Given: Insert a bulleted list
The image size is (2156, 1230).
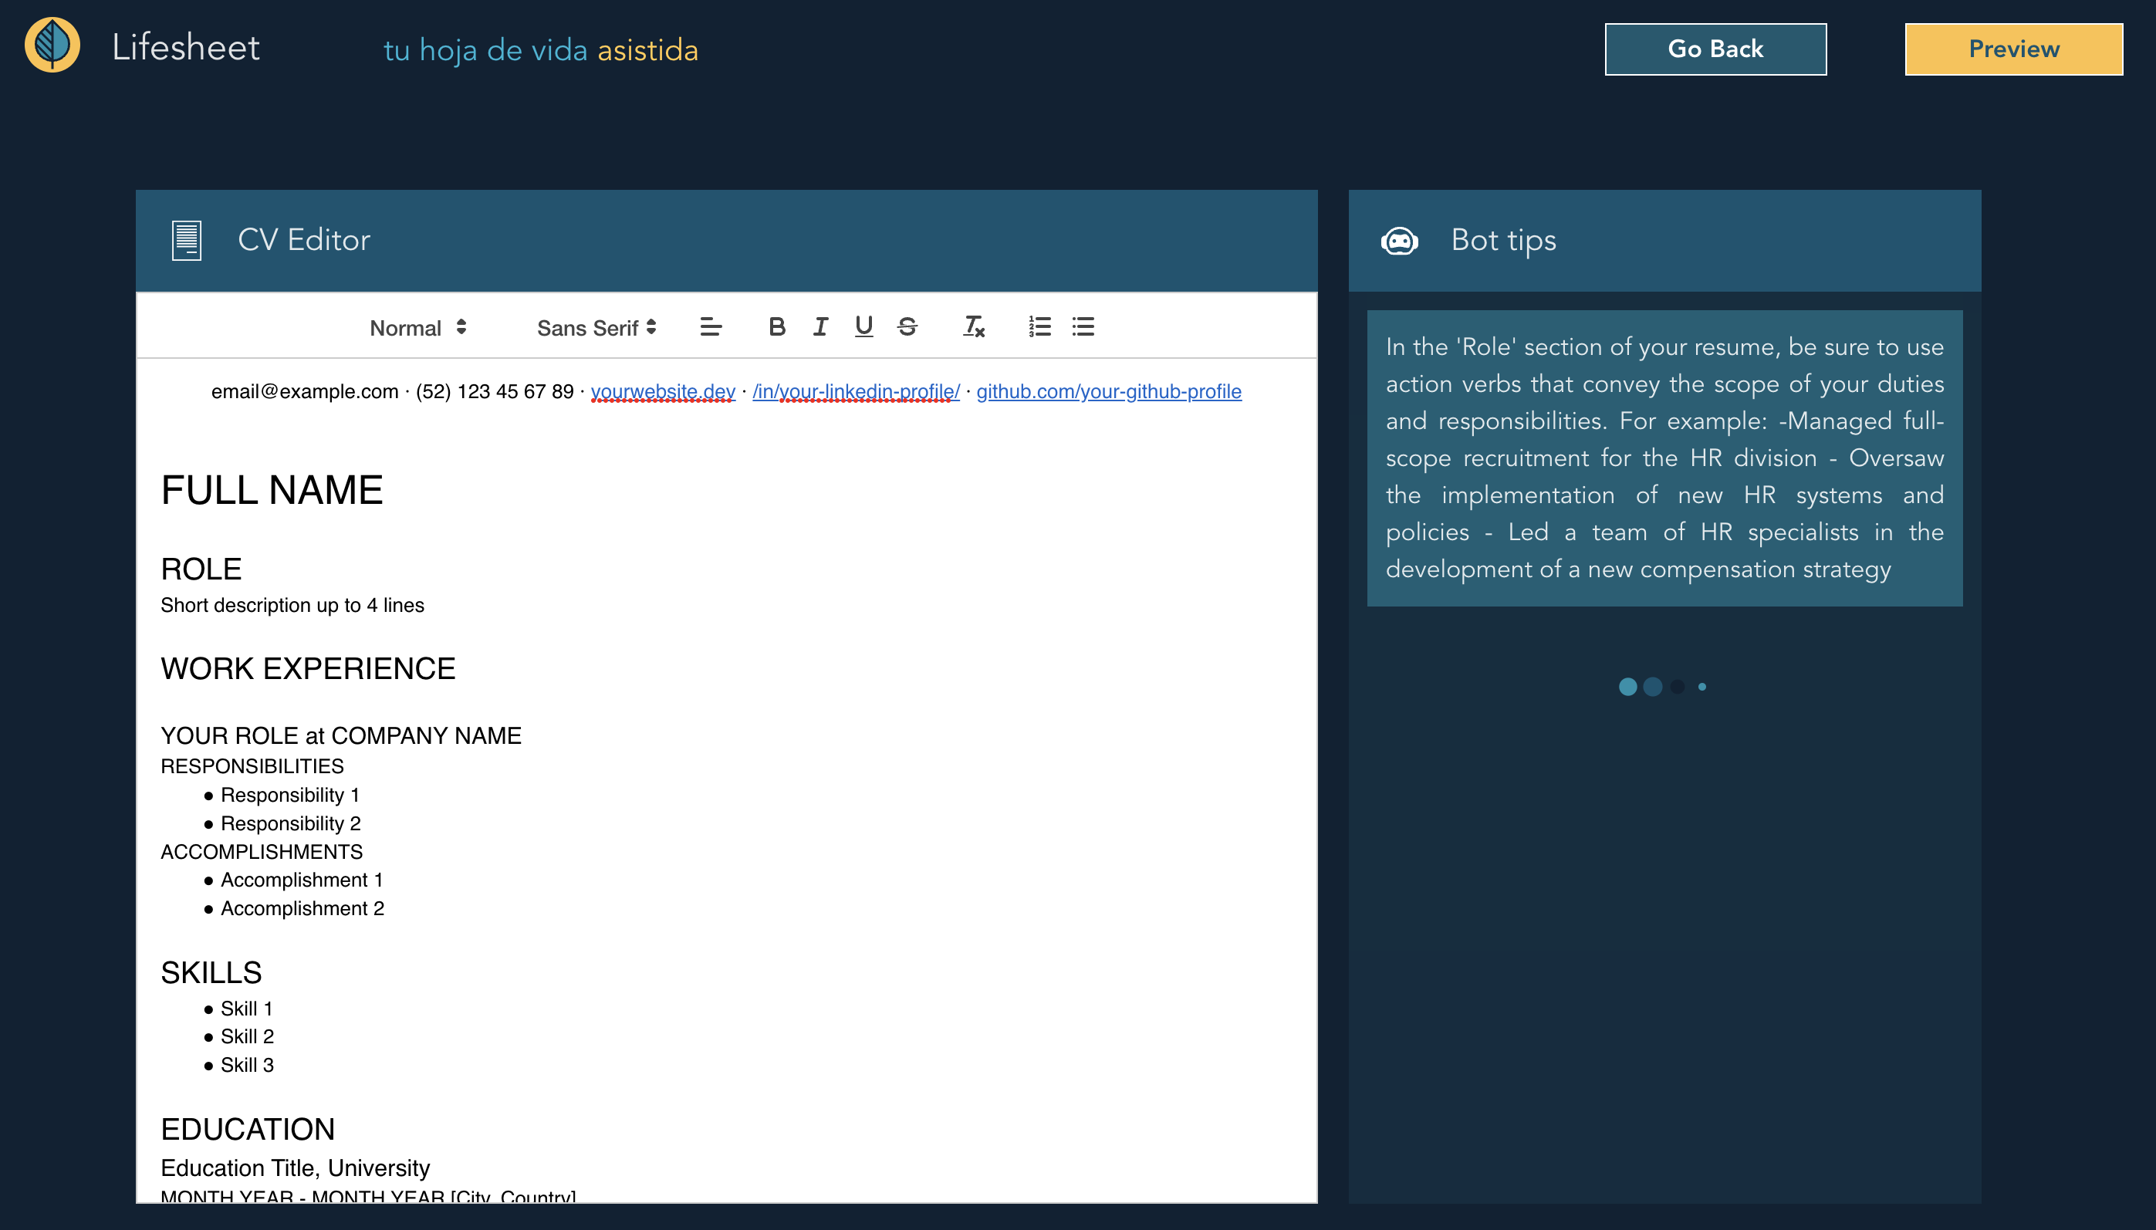Looking at the screenshot, I should tap(1083, 327).
